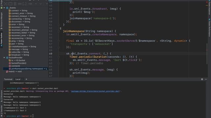Select connect() method in outline
211x118 pixels.
click(15, 66)
